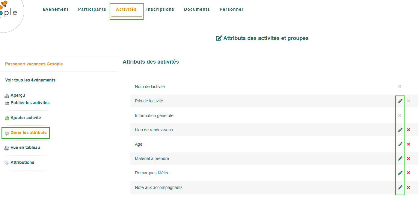Viewport: 418px width, 197px height.
Task: Click the Publier les activités icon
Action: [x=7, y=103]
